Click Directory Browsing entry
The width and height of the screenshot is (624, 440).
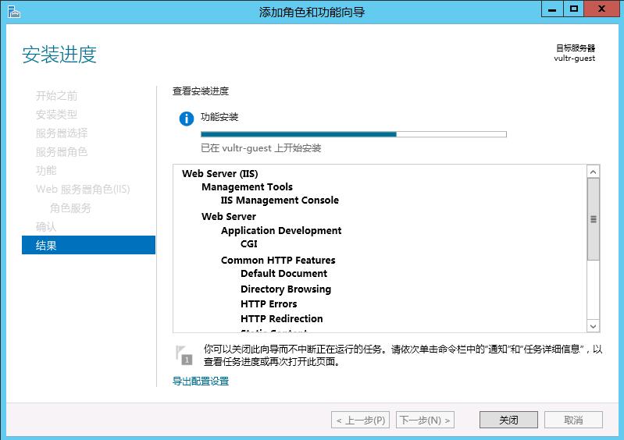pyautogui.click(x=286, y=289)
